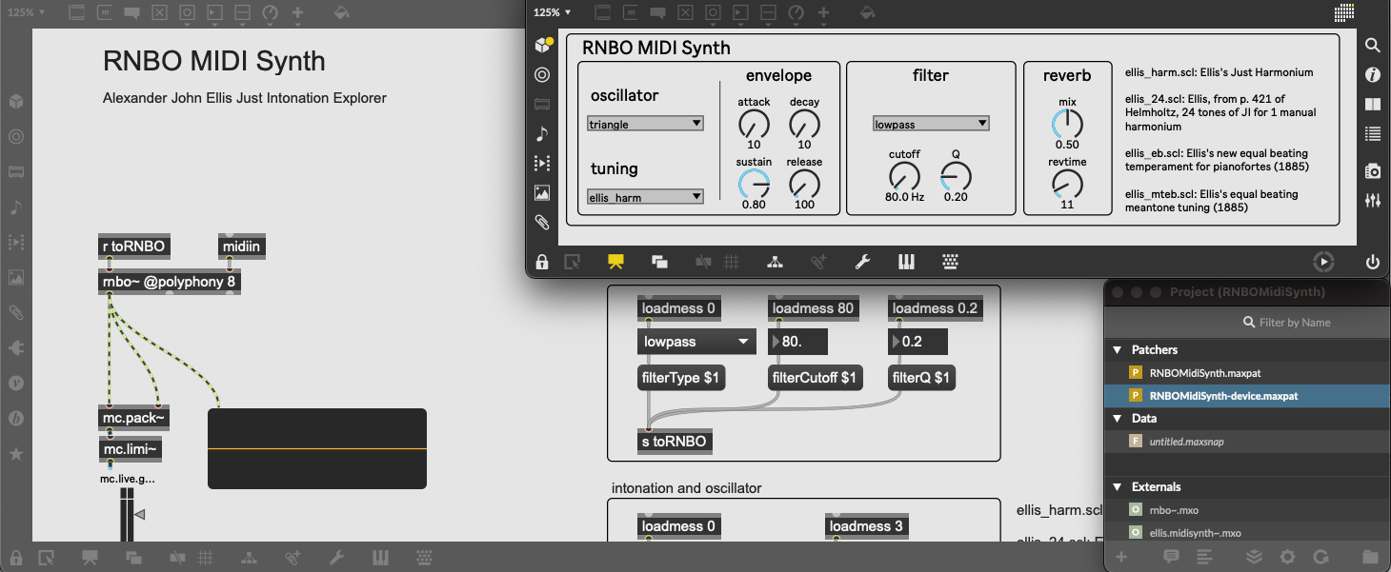Image resolution: width=1391 pixels, height=572 pixels.
Task: Open the patcher Inspector with the wrench icon
Action: click(x=862, y=261)
